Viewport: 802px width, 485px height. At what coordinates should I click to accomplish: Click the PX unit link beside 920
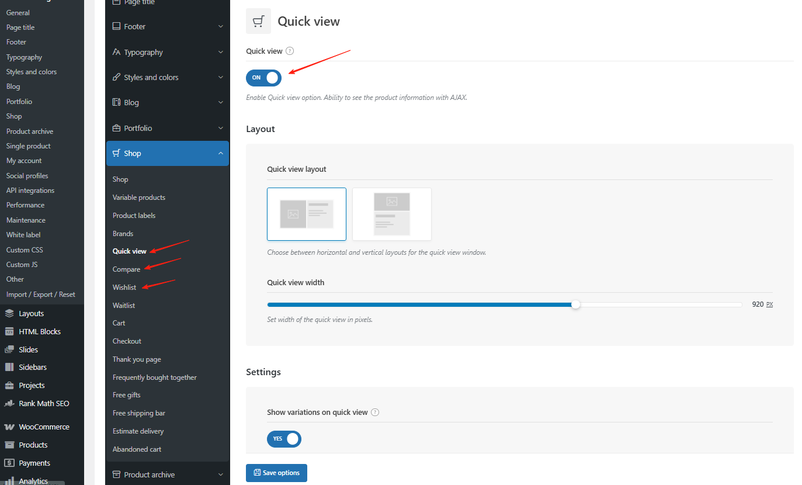pyautogui.click(x=770, y=304)
